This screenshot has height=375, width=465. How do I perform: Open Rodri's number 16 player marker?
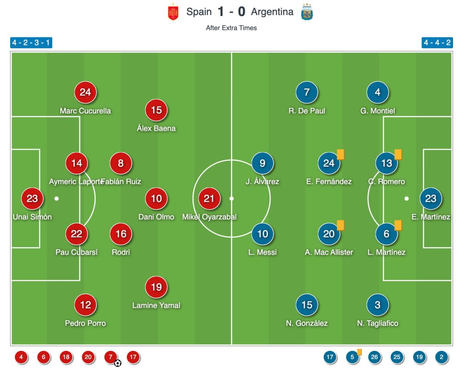[121, 234]
